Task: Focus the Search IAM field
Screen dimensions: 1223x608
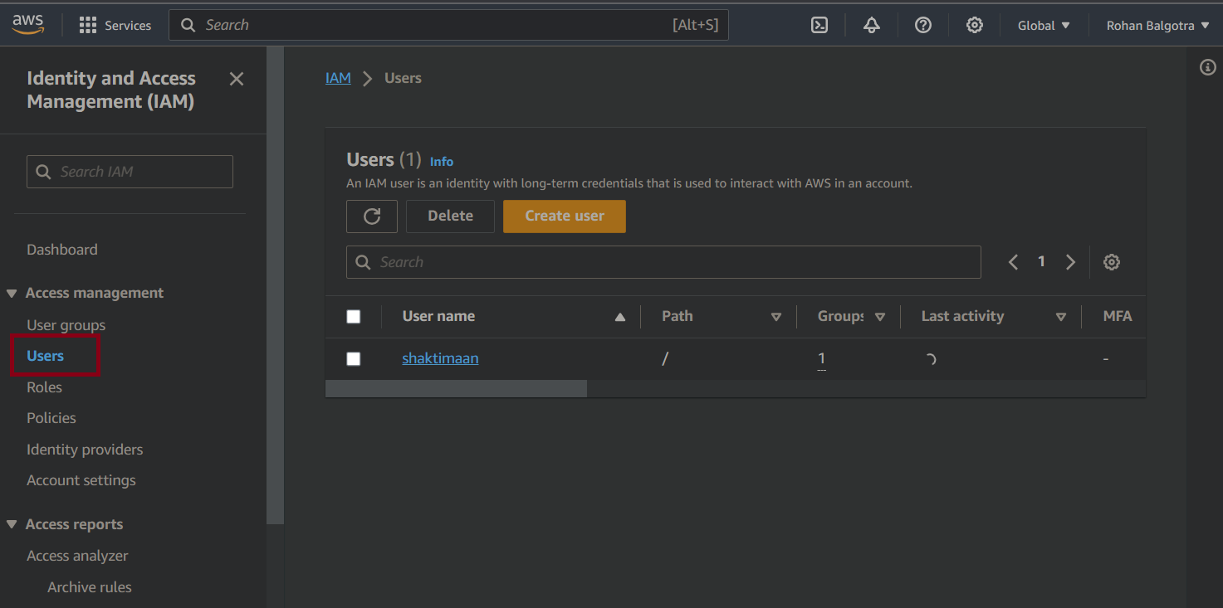Action: pos(130,172)
